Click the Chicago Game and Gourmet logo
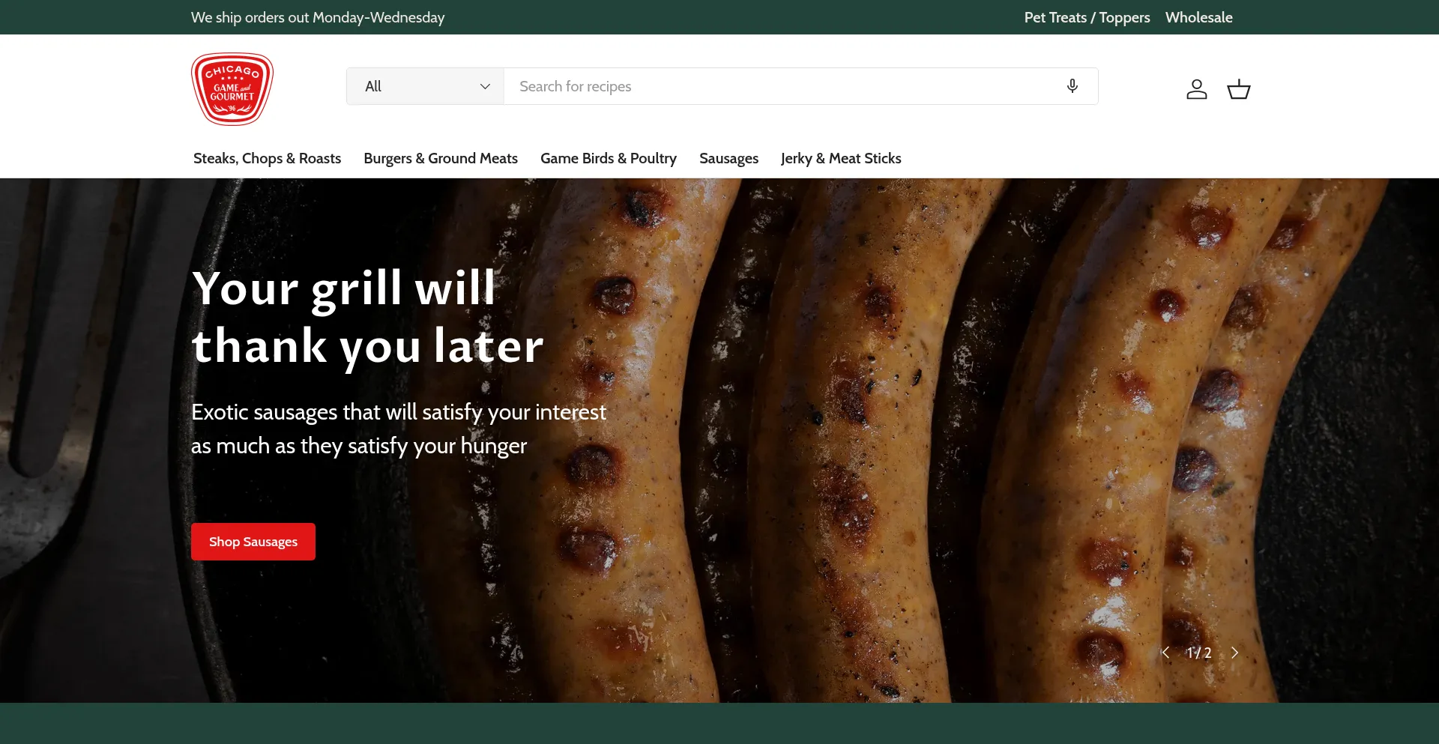1439x744 pixels. point(232,89)
